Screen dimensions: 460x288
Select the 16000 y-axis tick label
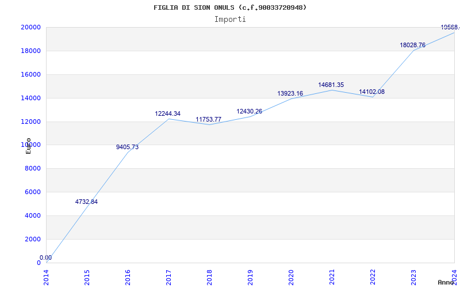coord(30,75)
